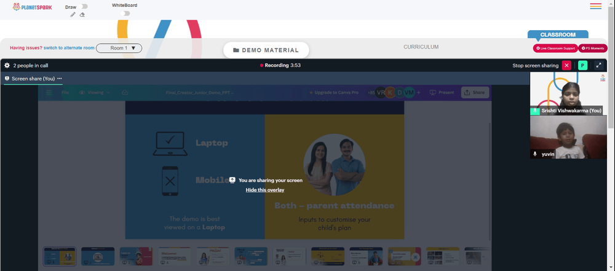Open Canva File menu
Viewport: 615px width, 271px height.
tap(66, 93)
